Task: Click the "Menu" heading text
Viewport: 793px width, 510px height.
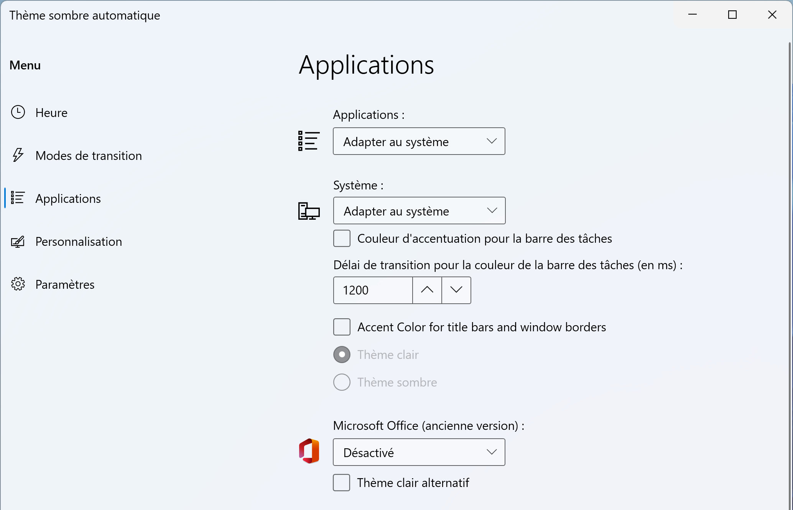Action: [25, 65]
